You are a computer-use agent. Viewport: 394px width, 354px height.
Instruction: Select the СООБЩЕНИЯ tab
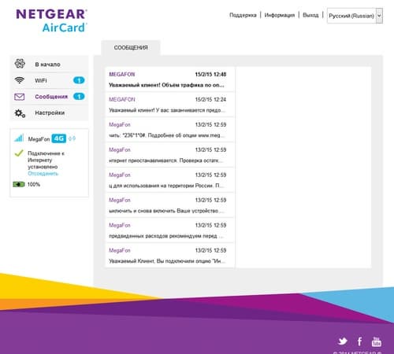tap(131, 48)
